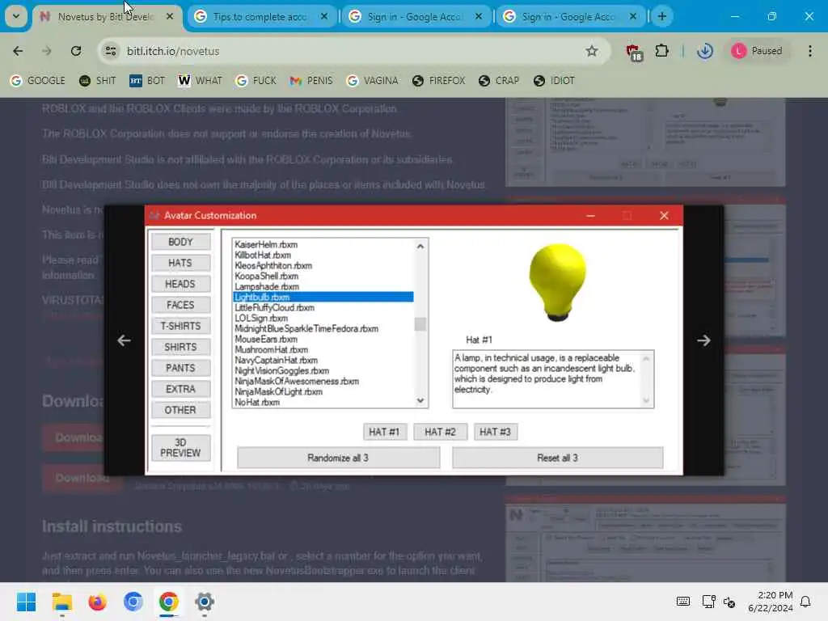Viewport: 828px width, 621px height.
Task: Click the hat list scrollbar thumb
Action: (420, 323)
